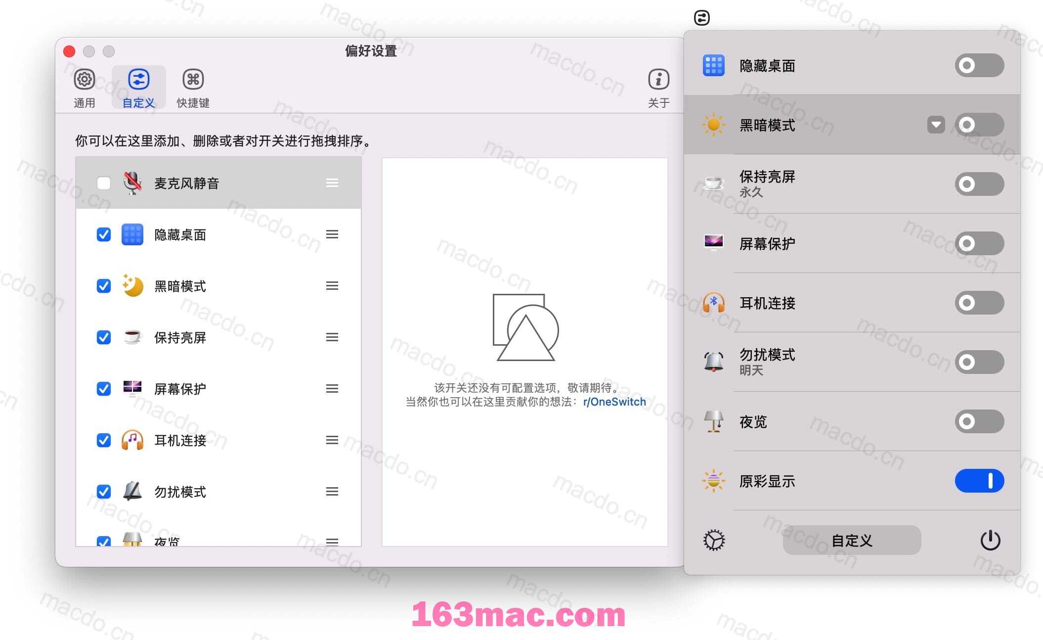Toggle 隐藏桌面 switch in the popup panel
The width and height of the screenshot is (1043, 640).
point(979,65)
